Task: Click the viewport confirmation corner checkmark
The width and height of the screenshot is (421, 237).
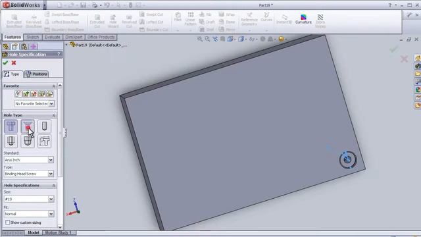Action: (x=394, y=49)
